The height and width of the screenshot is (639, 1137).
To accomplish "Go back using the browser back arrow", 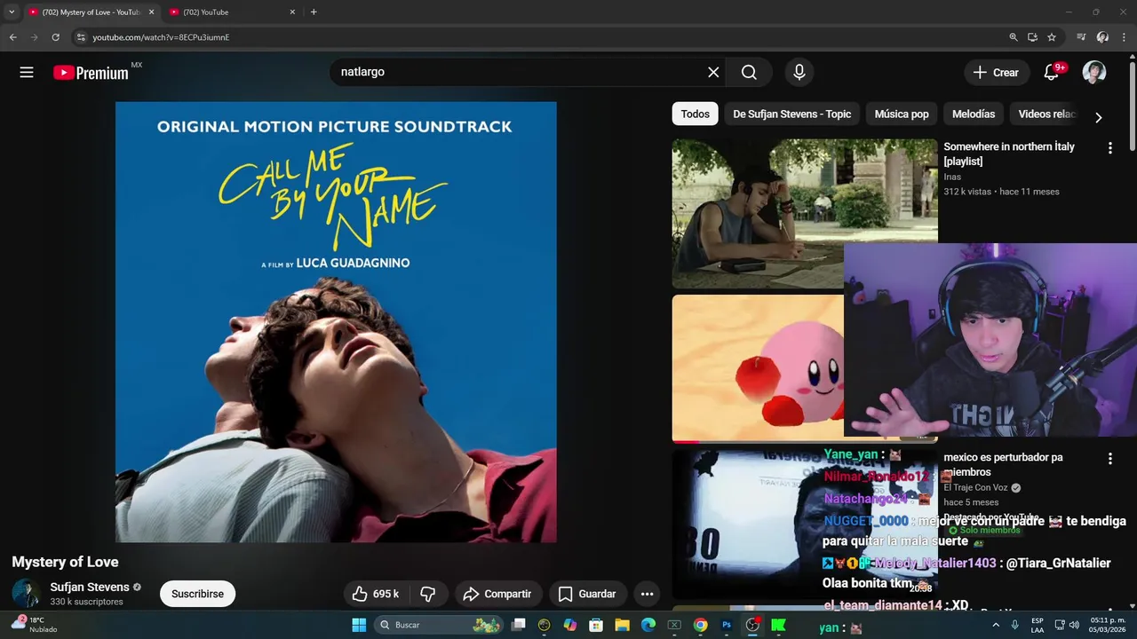I will [12, 37].
